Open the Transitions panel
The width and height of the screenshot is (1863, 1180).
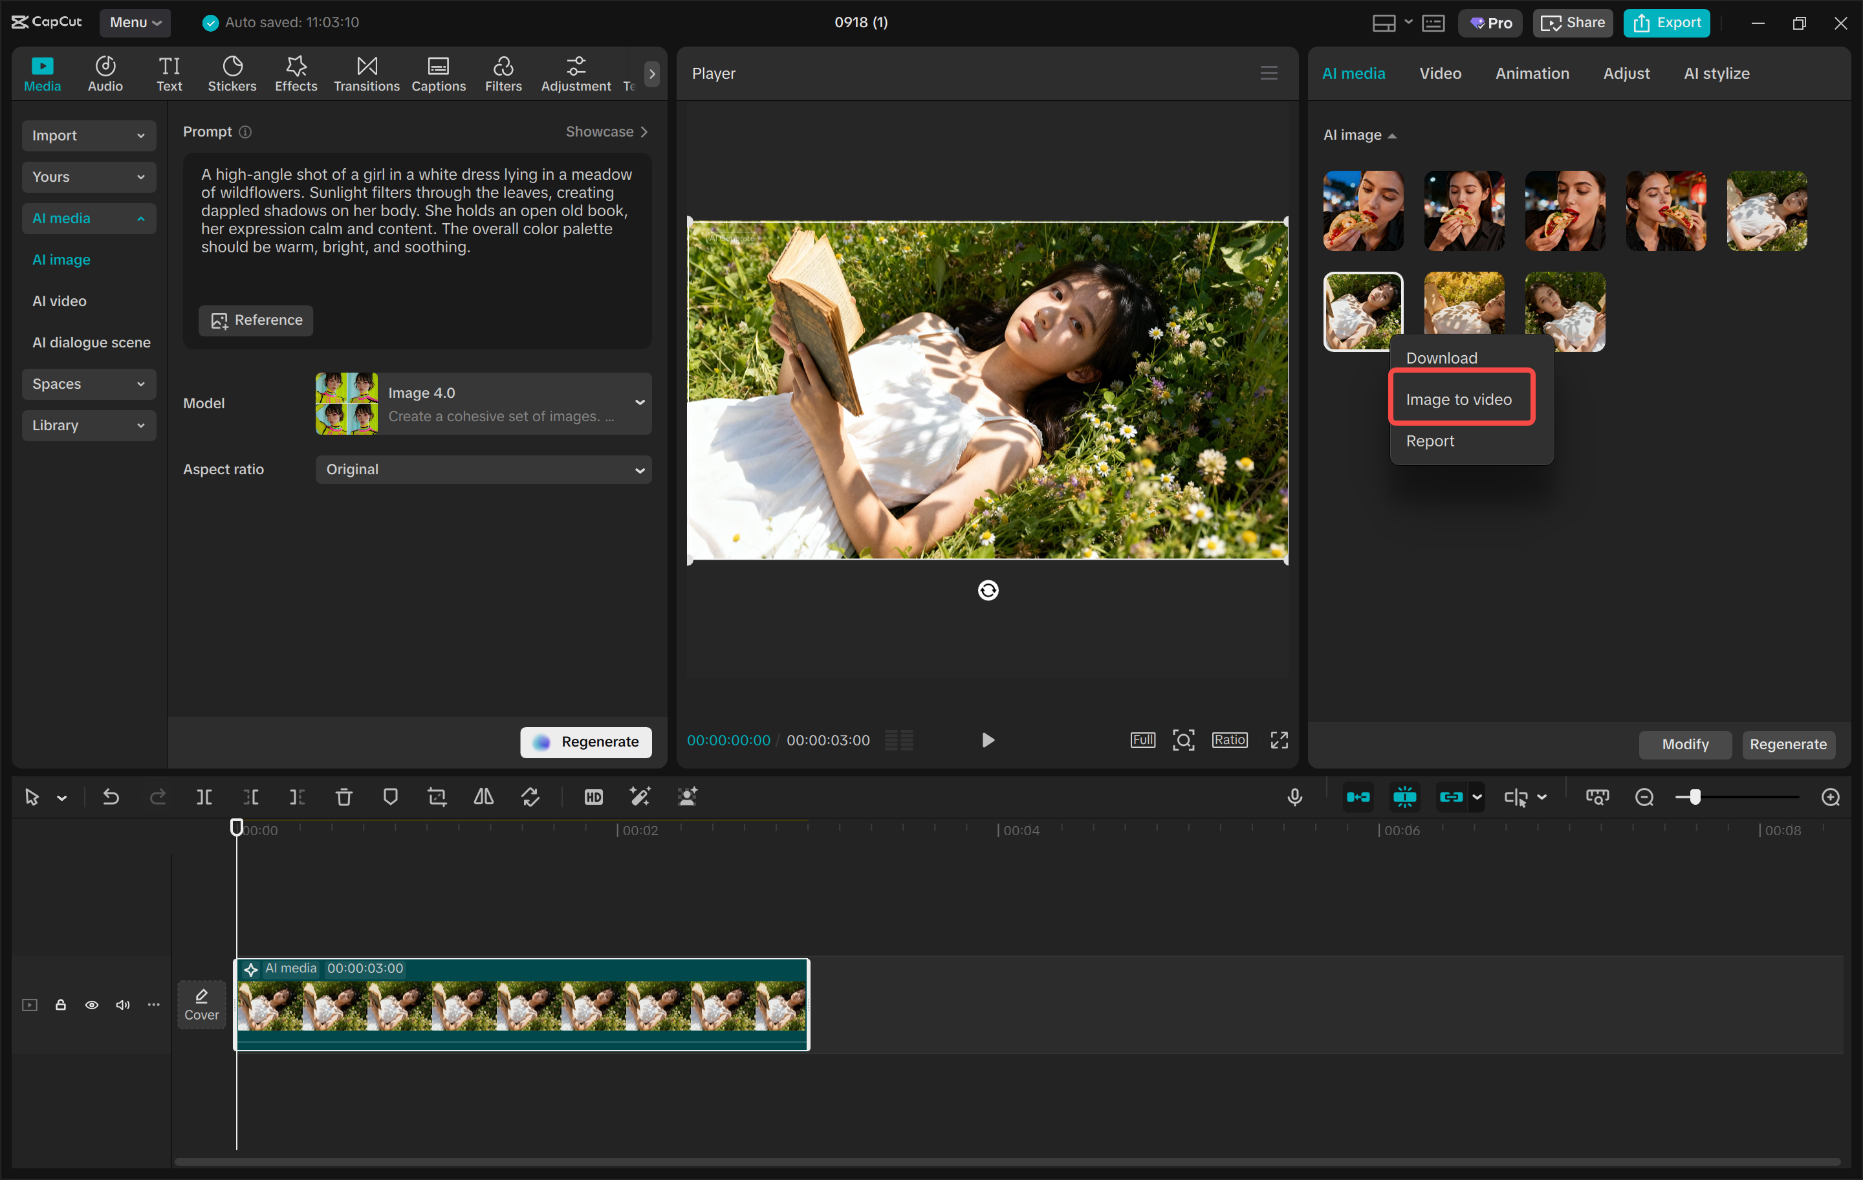pyautogui.click(x=366, y=74)
